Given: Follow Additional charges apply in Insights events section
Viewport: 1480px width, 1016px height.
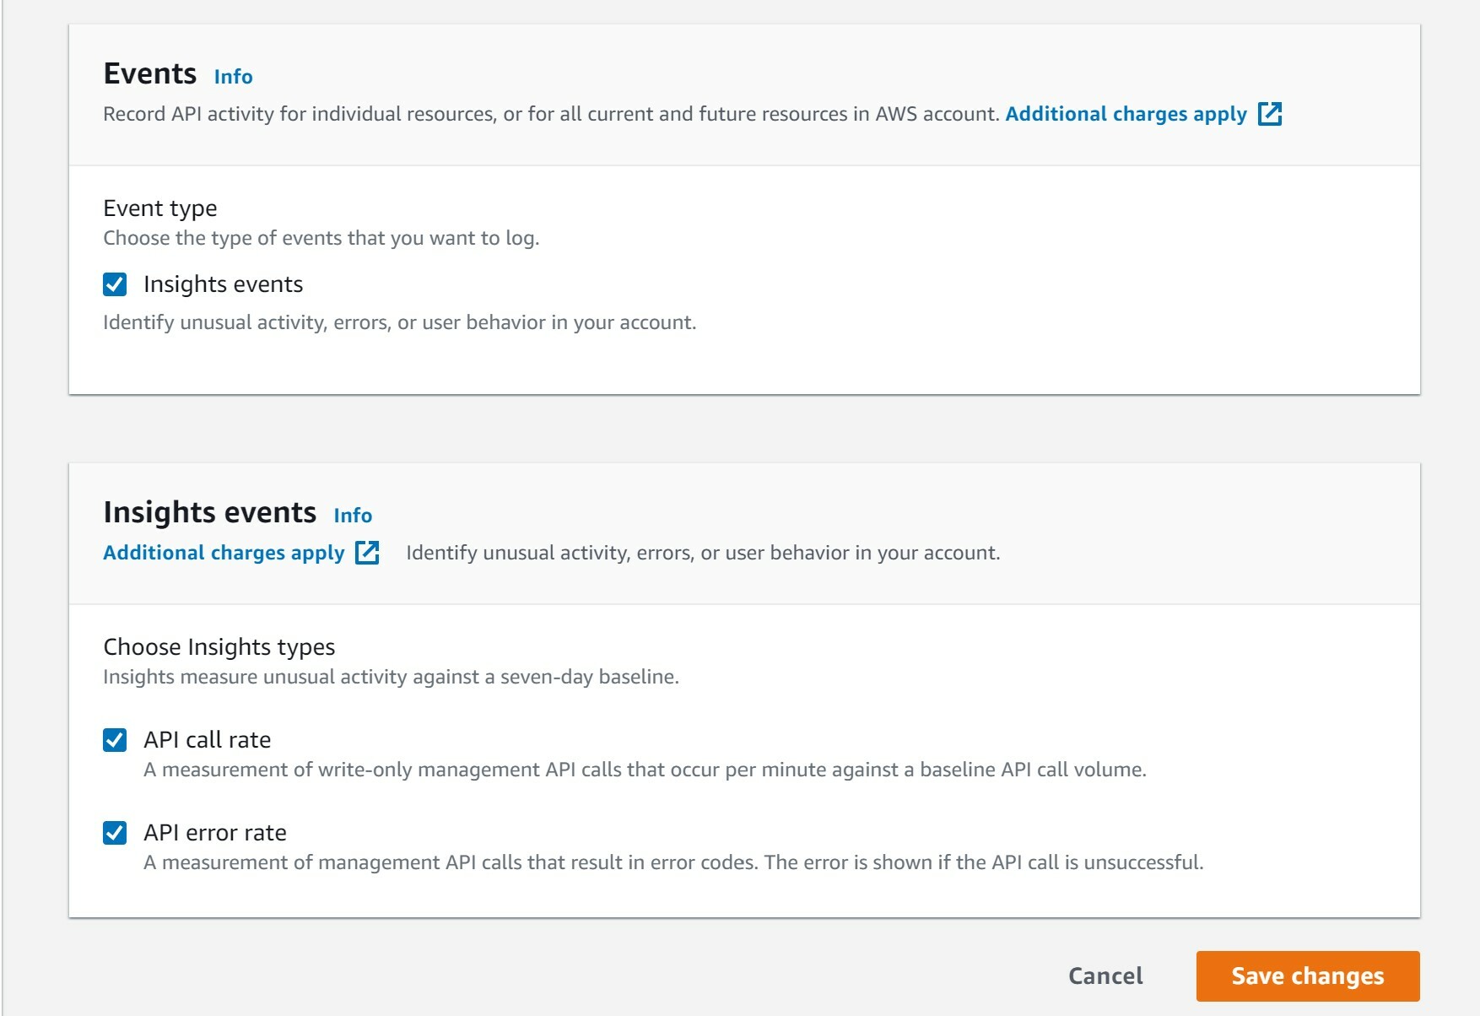Looking at the screenshot, I should tap(223, 553).
